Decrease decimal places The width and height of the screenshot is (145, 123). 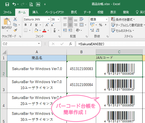(x=98, y=30)
